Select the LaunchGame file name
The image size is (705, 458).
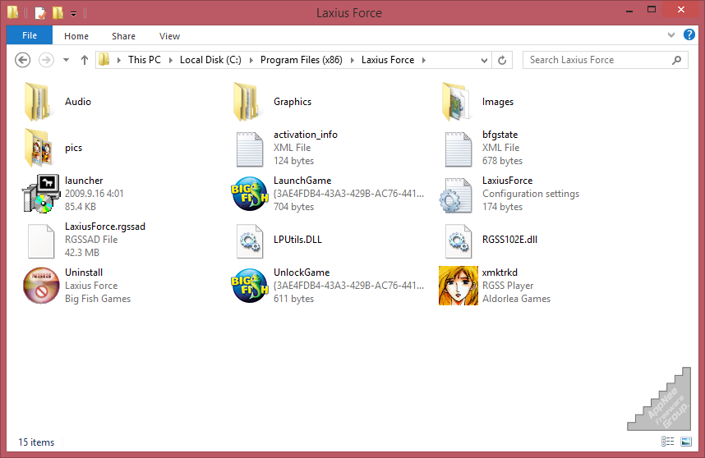point(302,181)
